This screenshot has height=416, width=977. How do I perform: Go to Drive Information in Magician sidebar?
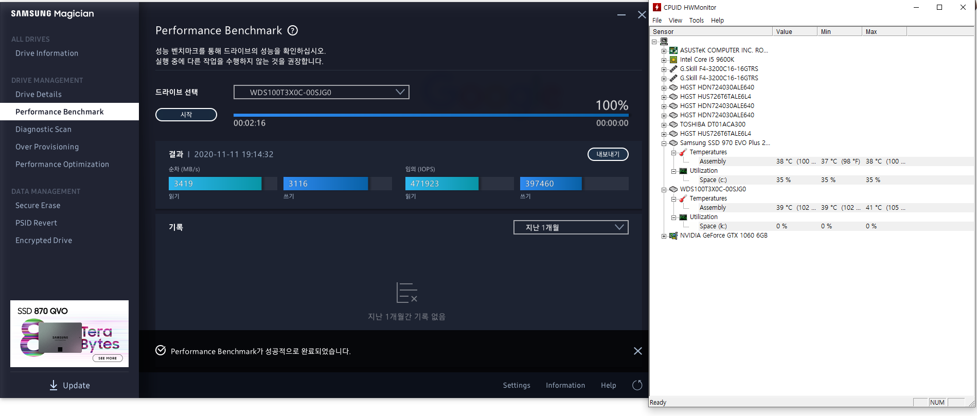click(47, 53)
